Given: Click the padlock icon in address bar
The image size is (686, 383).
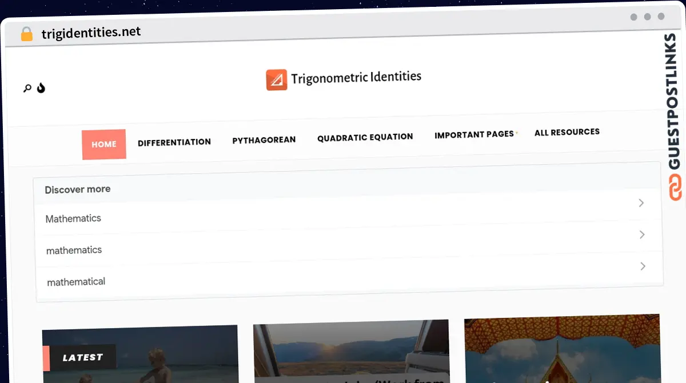Looking at the screenshot, I should click(27, 34).
